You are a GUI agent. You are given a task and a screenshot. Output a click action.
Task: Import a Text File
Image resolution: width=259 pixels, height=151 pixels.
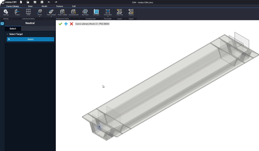tap(119, 13)
